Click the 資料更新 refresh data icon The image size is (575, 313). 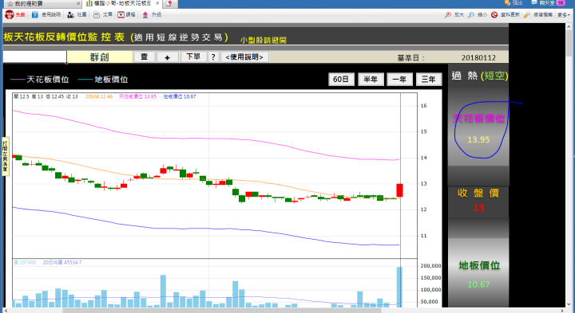(494, 14)
